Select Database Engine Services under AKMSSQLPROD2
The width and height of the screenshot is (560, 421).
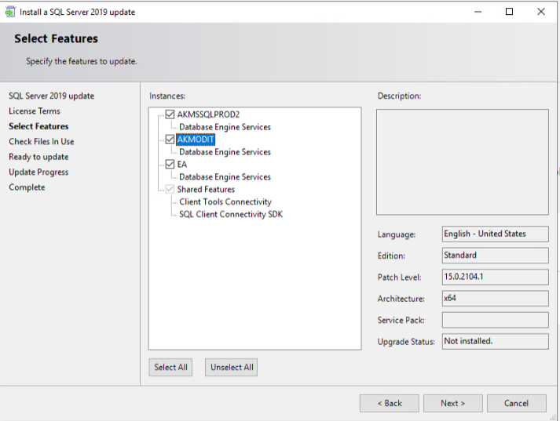point(225,127)
